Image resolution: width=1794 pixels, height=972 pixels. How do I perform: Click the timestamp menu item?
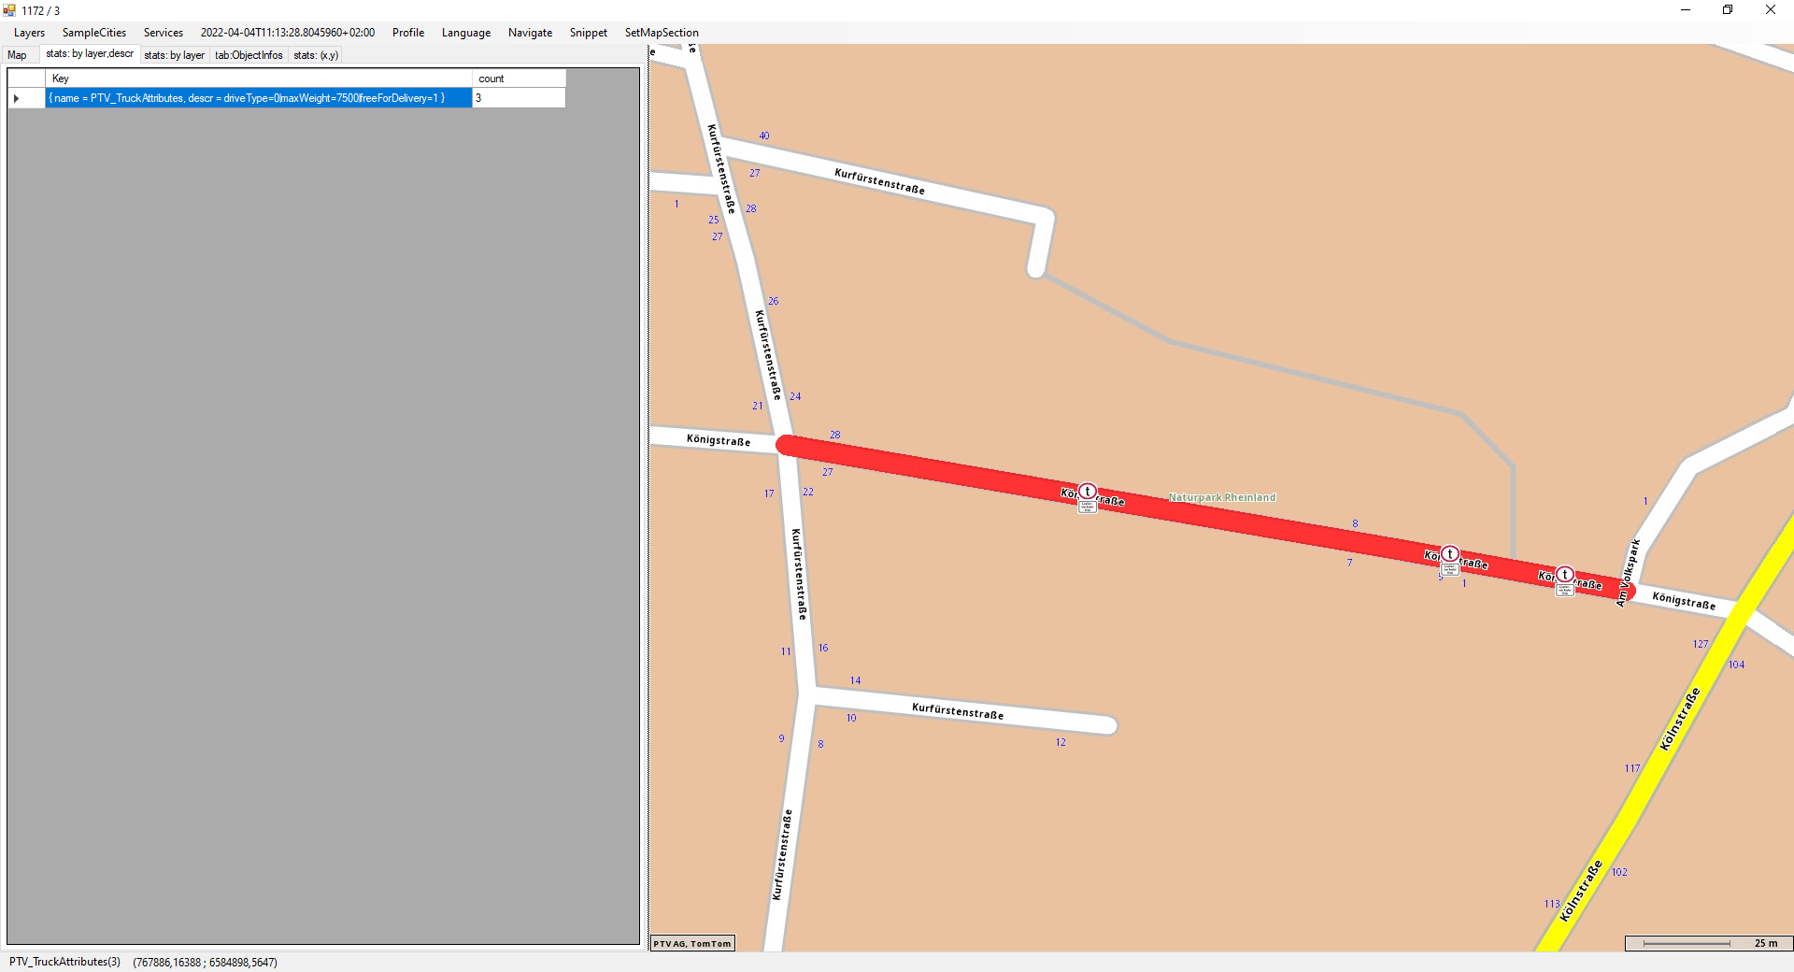(x=287, y=33)
